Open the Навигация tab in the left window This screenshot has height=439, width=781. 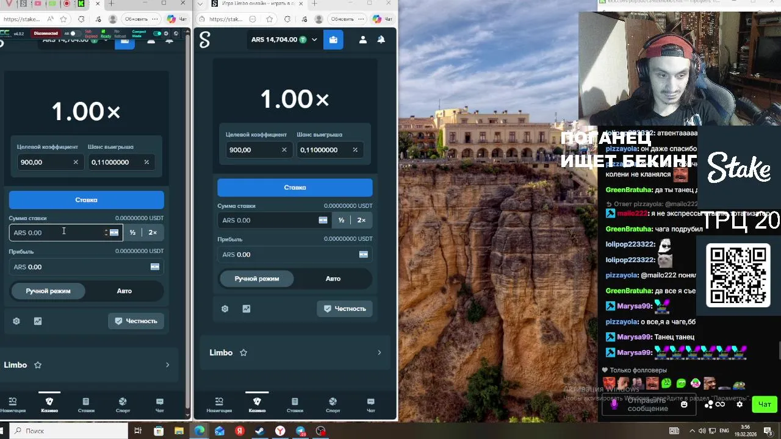[13, 405]
